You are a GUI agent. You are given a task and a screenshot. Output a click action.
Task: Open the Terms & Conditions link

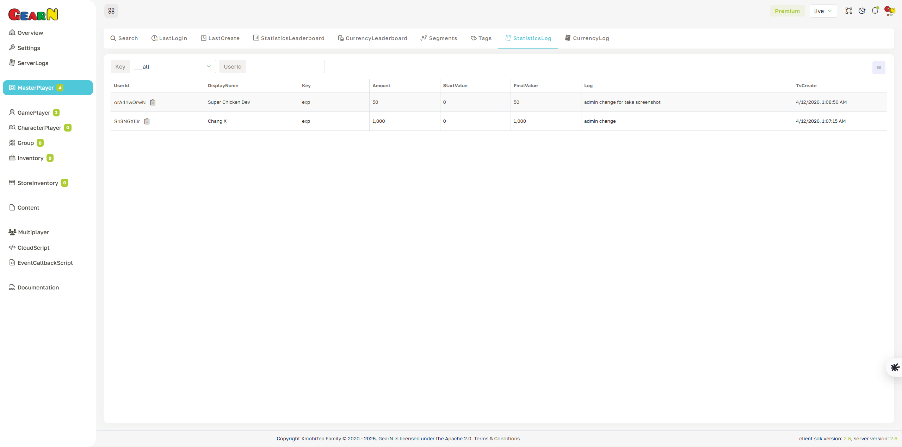[497, 439]
